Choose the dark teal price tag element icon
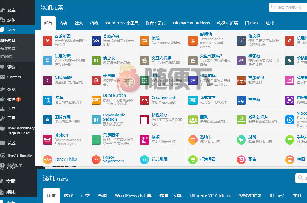The width and height of the screenshot is (307, 203). 290,61
